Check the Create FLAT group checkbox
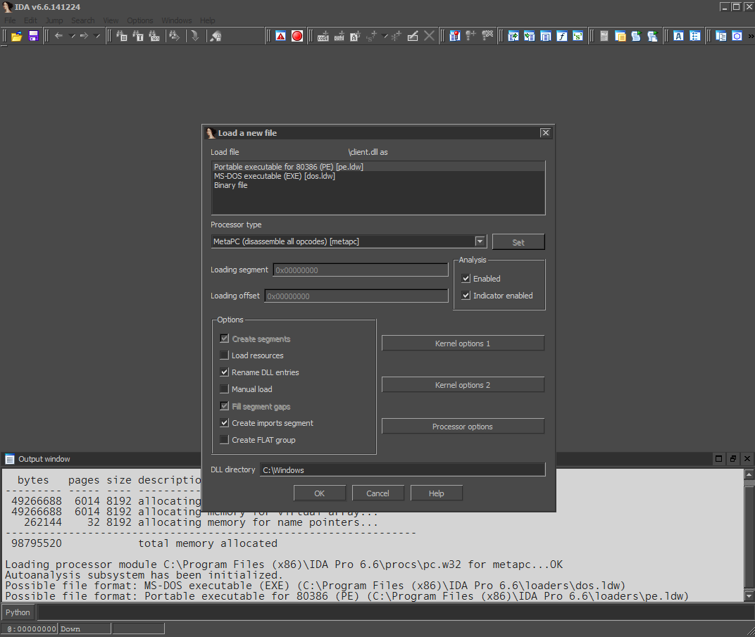Screen dimensions: 755x637 coord(225,440)
